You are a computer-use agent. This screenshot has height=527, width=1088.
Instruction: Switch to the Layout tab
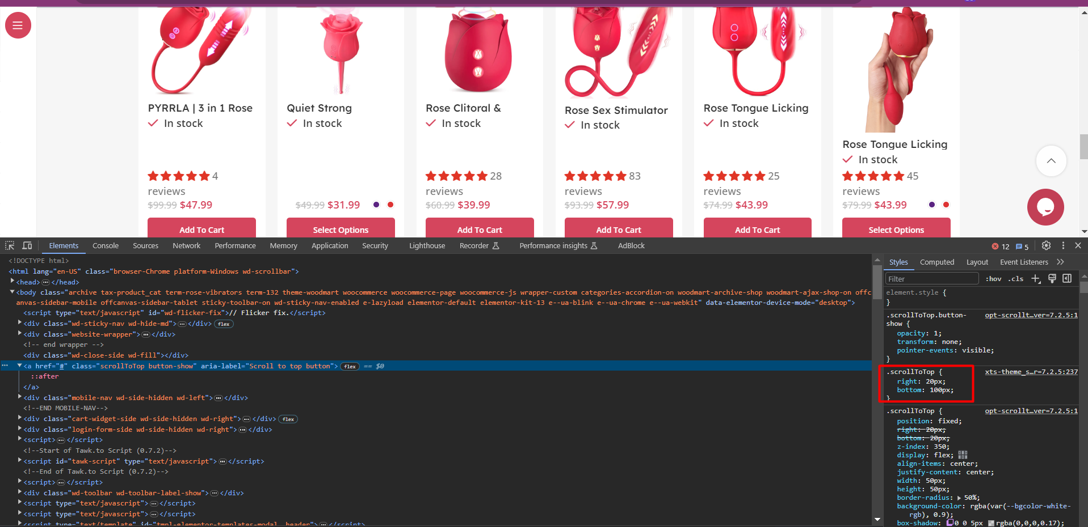pyautogui.click(x=977, y=262)
